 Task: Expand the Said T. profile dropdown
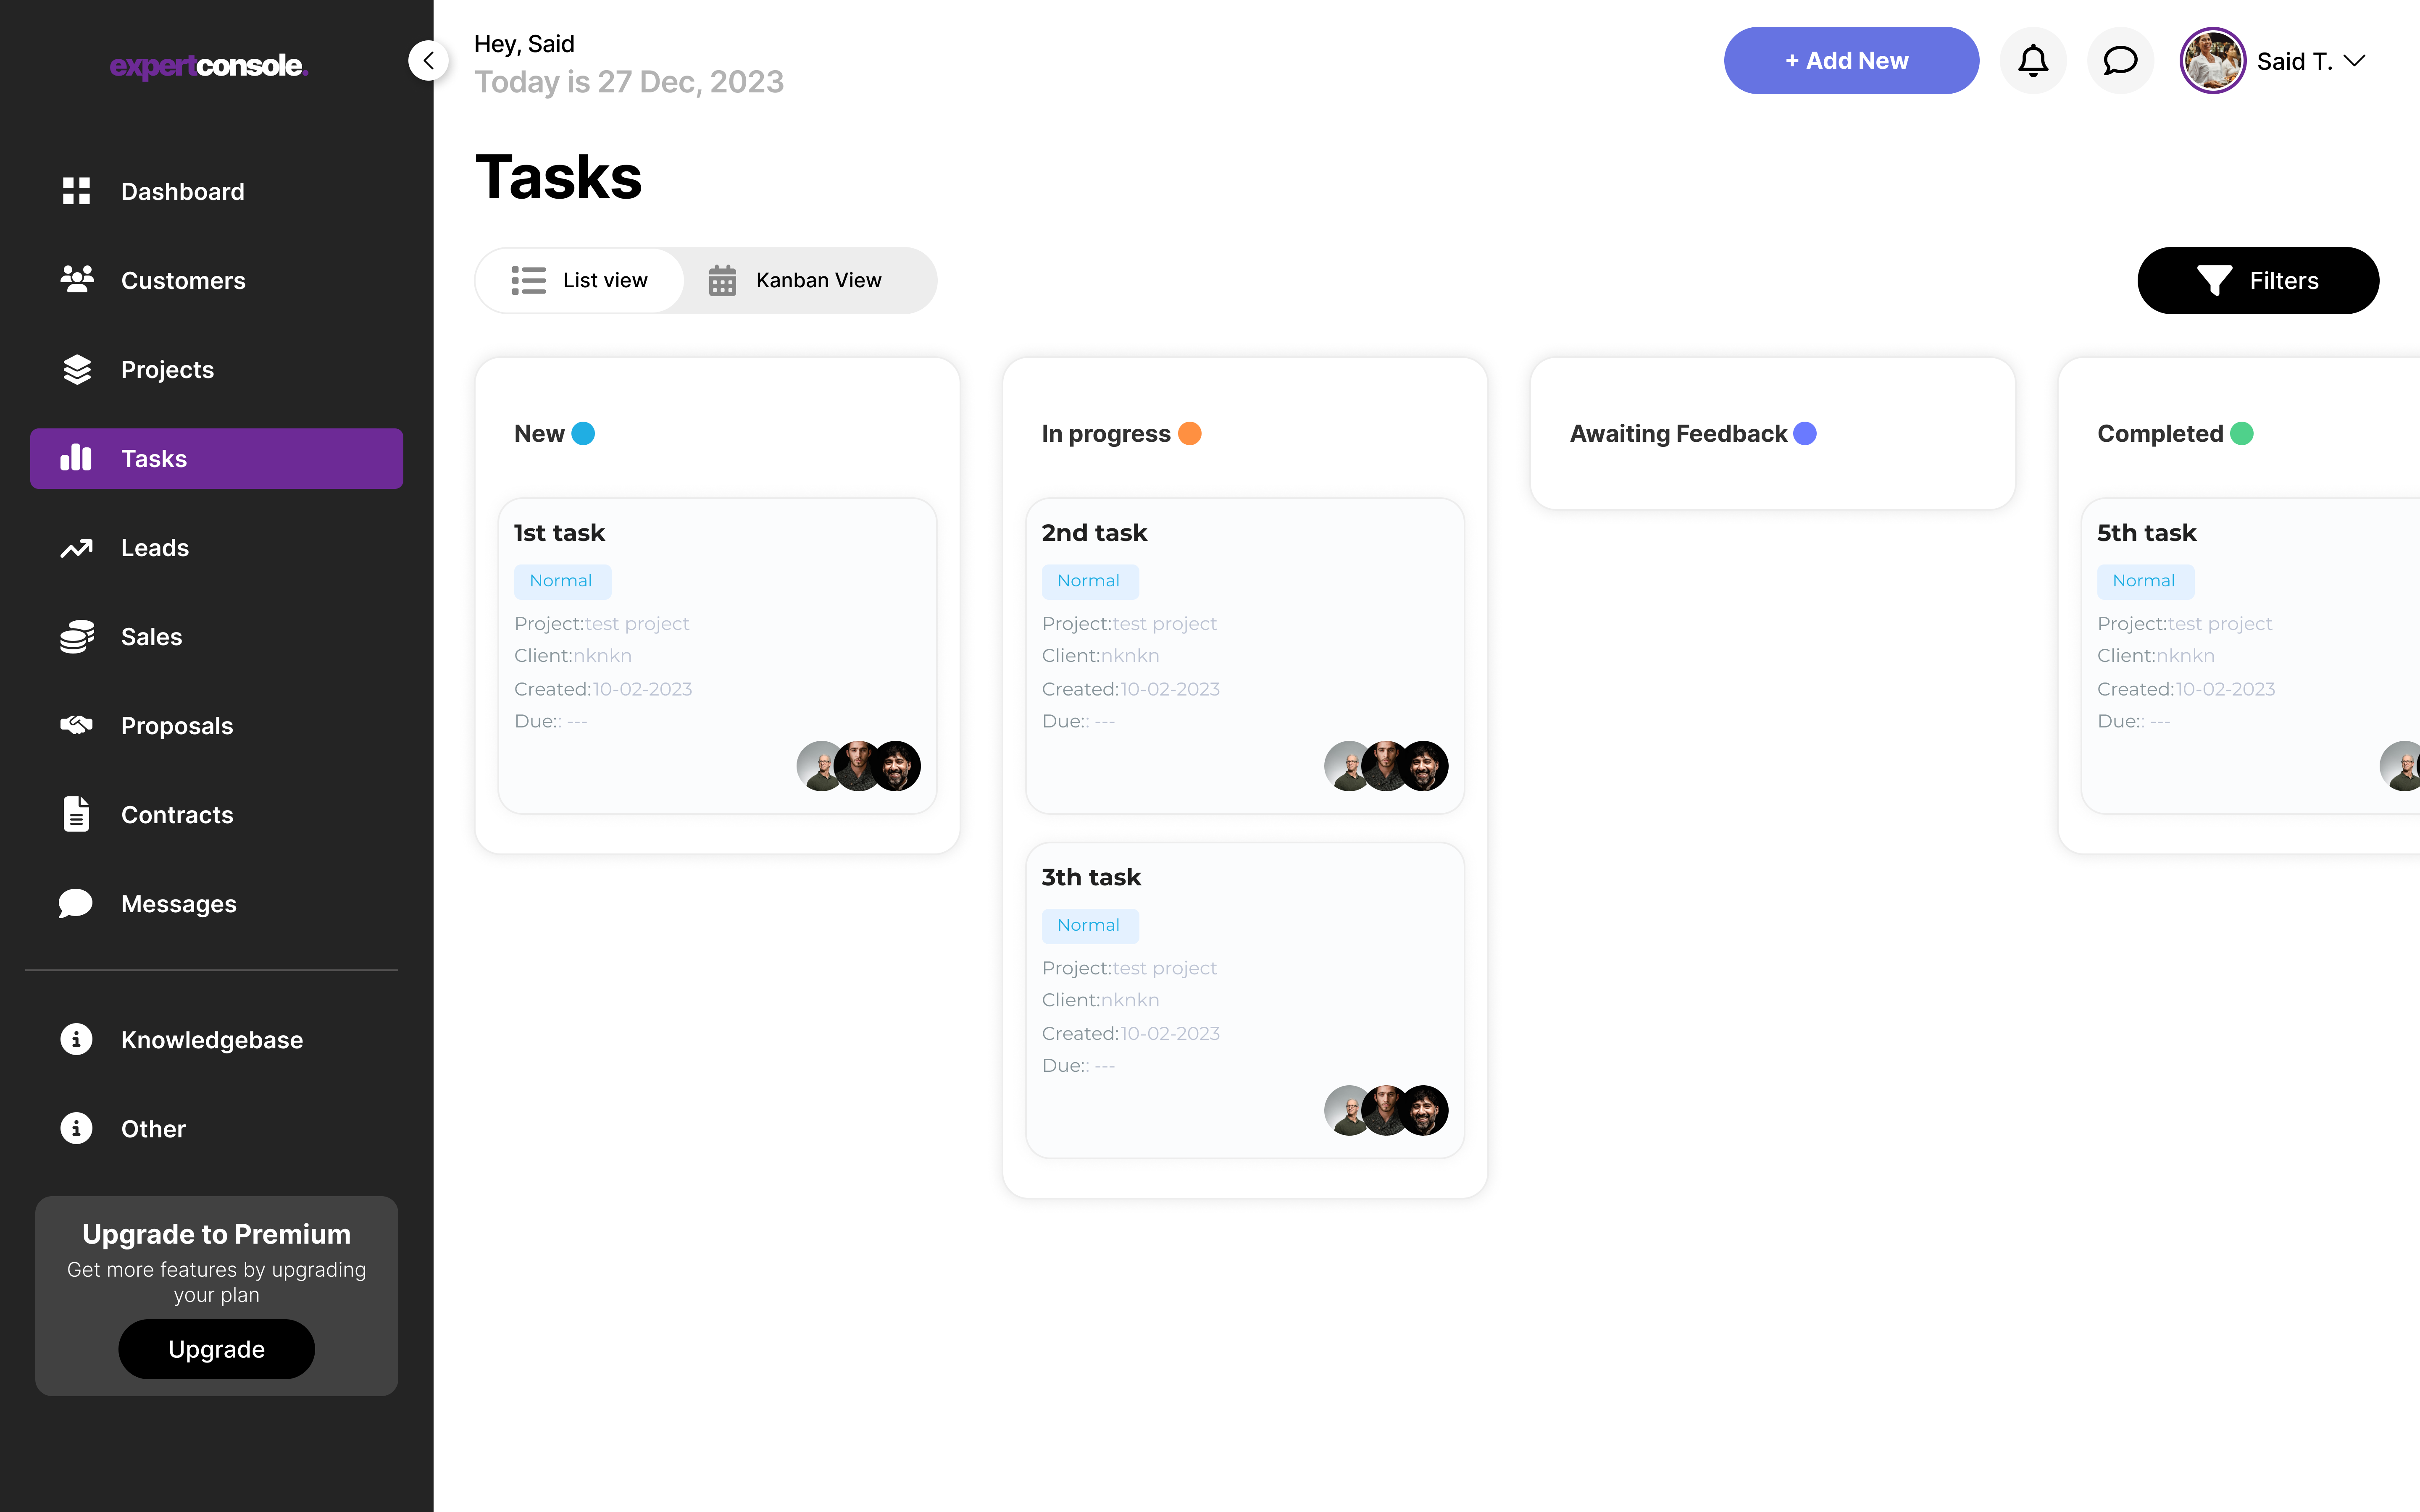pos(2354,61)
